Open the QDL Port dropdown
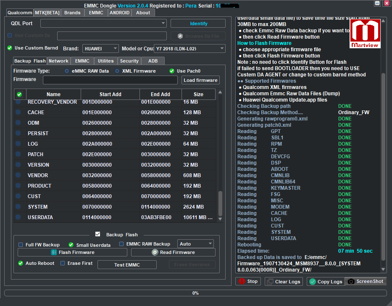 coord(103,24)
